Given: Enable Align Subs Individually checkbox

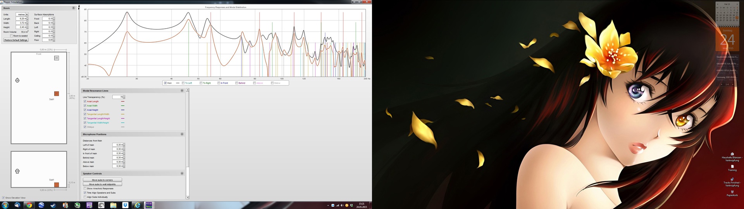Looking at the screenshot, I should (85, 197).
